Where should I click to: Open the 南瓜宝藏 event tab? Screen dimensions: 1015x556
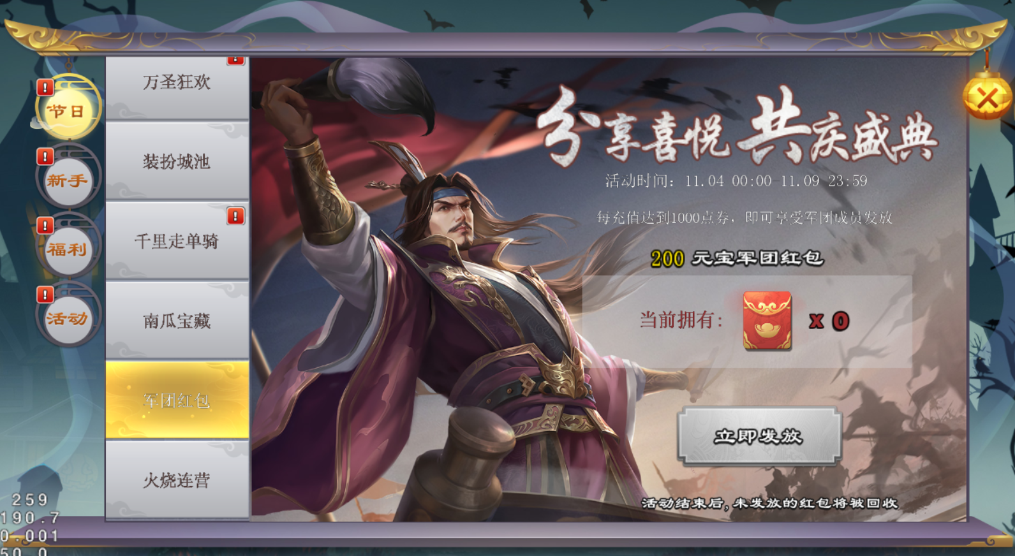coord(177,321)
